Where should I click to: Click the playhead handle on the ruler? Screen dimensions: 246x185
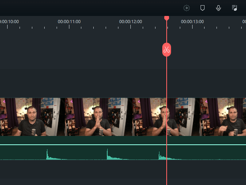tap(167, 18)
